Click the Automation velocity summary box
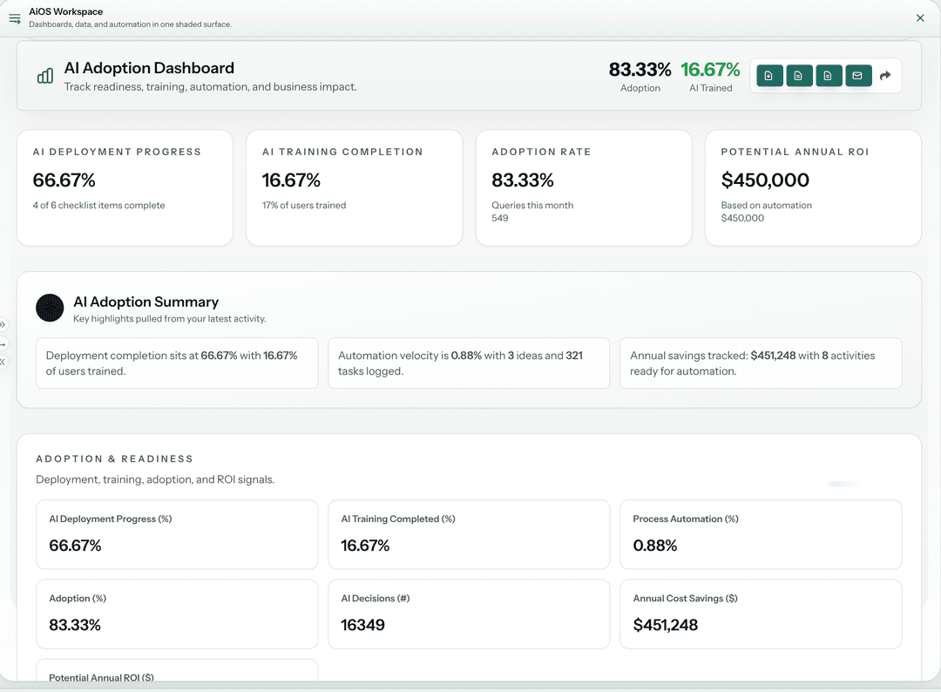The width and height of the screenshot is (941, 692). [469, 363]
